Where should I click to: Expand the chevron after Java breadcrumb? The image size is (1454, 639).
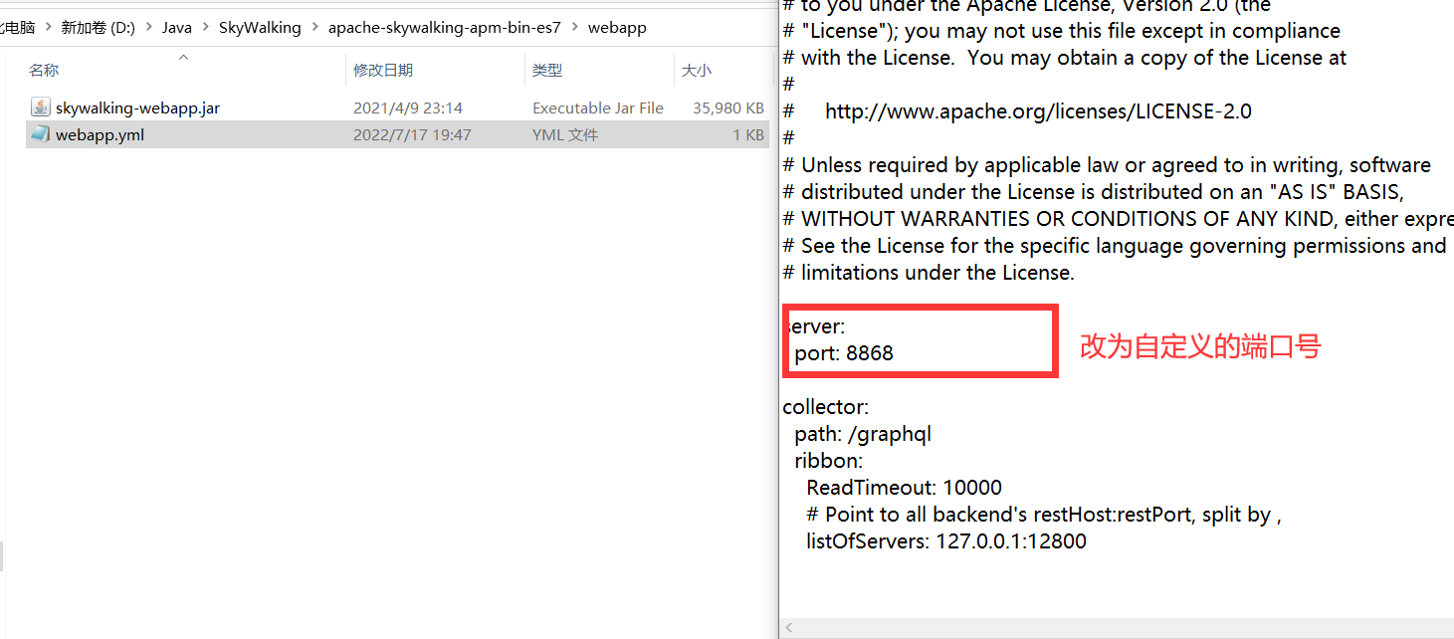click(x=205, y=28)
